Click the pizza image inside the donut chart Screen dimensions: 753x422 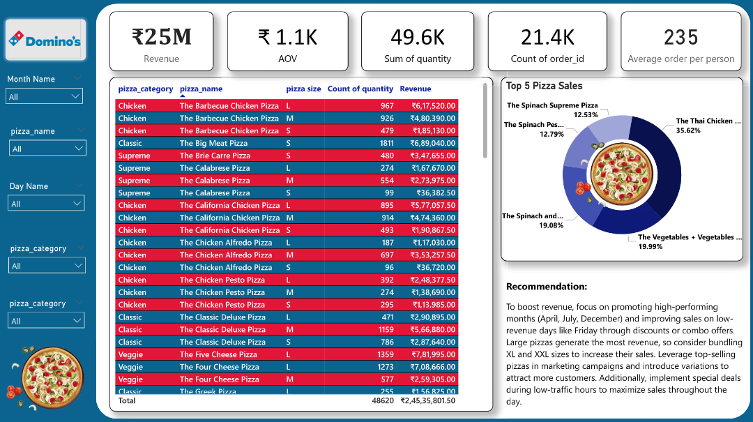pyautogui.click(x=621, y=176)
